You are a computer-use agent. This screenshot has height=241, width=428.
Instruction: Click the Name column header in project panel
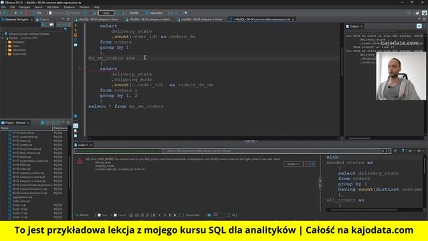click(x=26, y=128)
